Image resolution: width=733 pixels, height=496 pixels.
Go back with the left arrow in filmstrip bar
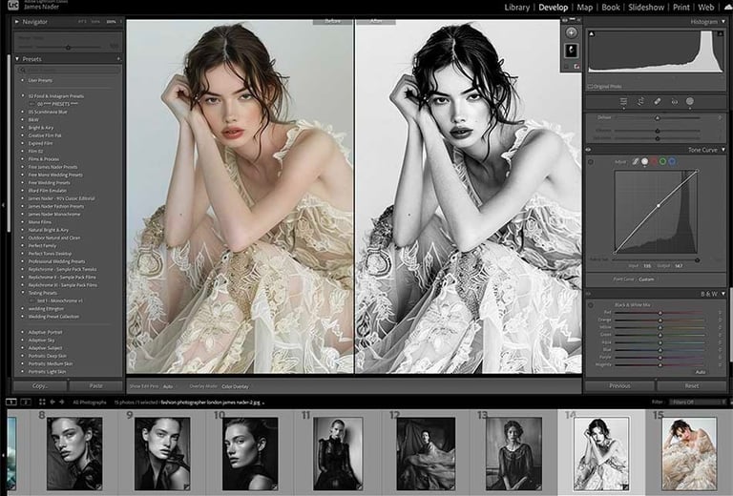52,402
